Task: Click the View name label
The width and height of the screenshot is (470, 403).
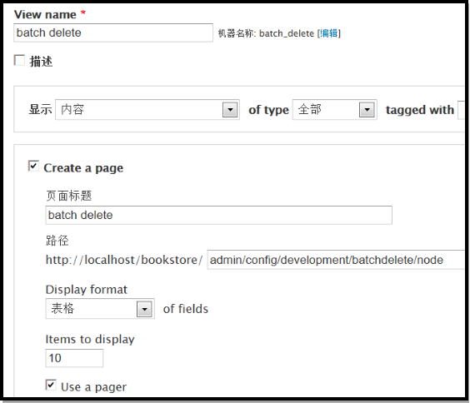Action: [x=45, y=14]
